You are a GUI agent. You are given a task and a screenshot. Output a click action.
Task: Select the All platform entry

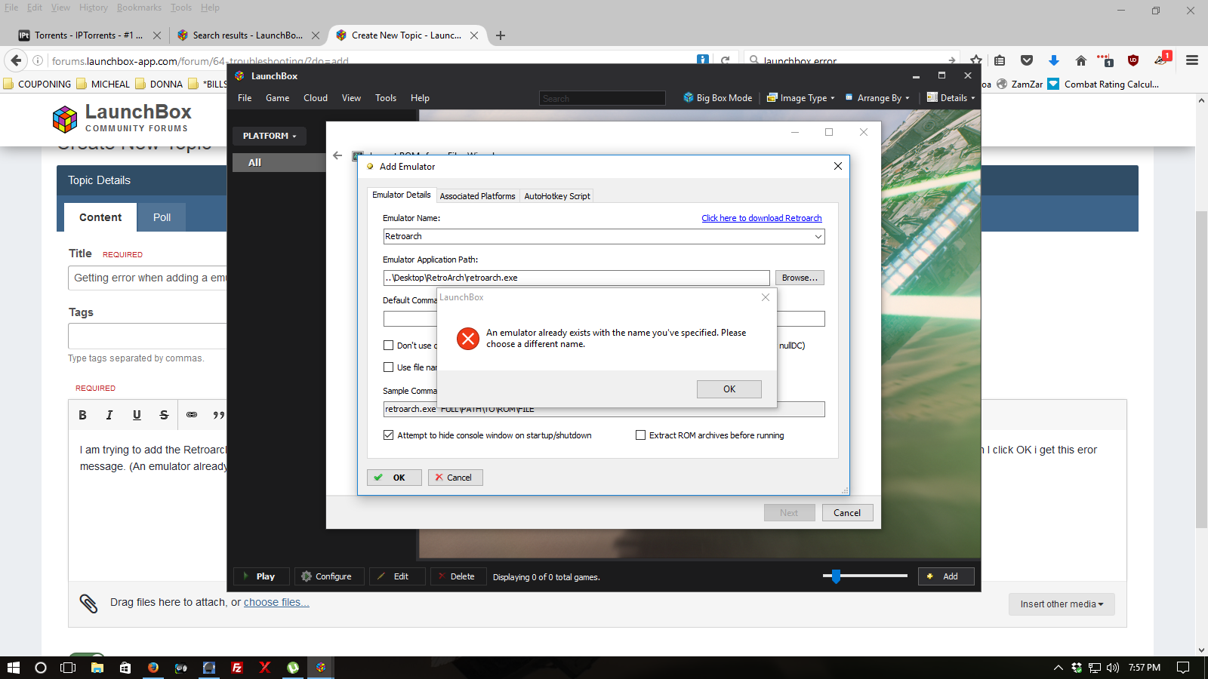coord(278,162)
